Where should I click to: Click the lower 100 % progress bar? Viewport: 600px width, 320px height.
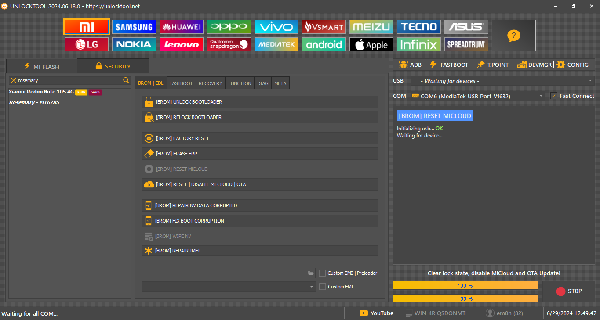465,298
